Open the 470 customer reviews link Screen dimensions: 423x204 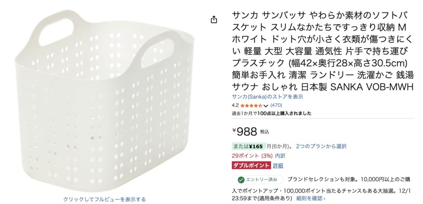276,105
